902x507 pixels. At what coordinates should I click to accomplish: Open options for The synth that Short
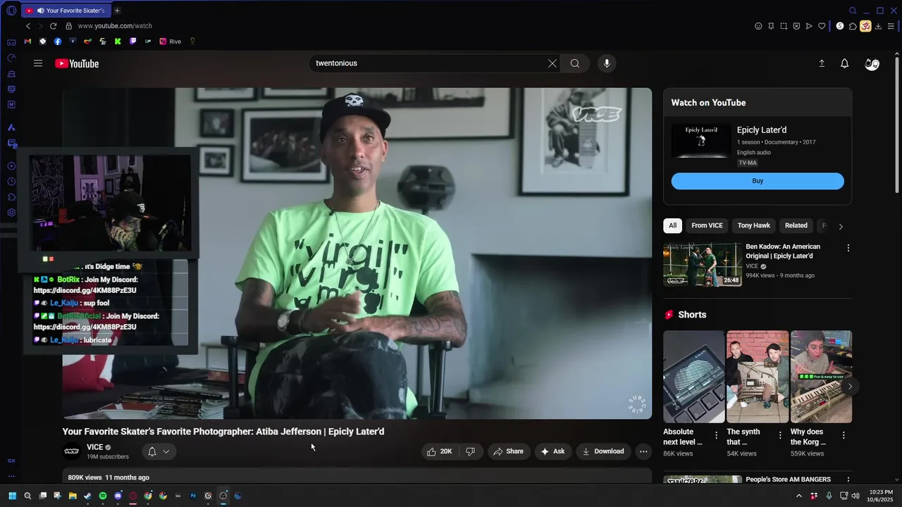tap(779, 435)
